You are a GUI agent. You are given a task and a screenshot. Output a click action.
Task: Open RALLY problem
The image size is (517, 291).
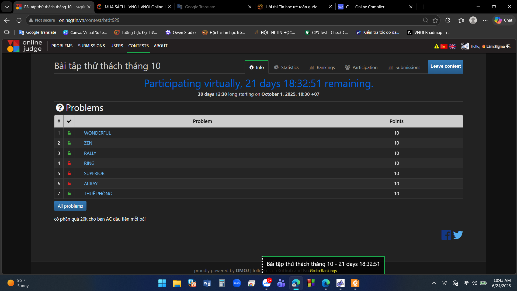click(90, 153)
